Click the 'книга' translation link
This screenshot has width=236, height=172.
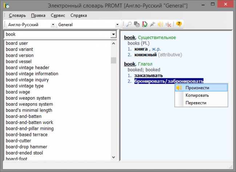click(x=141, y=49)
